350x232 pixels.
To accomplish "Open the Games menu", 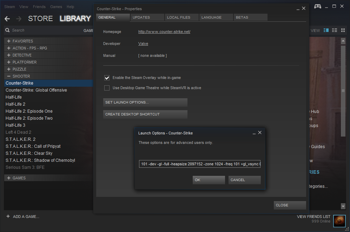I will click(56, 7).
